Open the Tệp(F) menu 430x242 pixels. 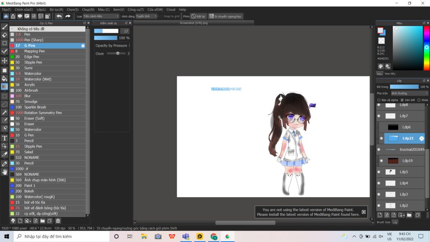point(6,10)
